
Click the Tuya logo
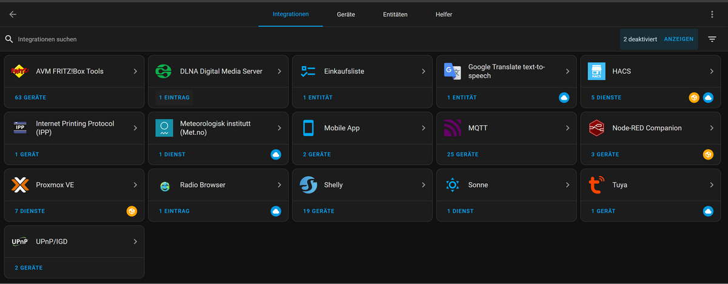point(596,185)
